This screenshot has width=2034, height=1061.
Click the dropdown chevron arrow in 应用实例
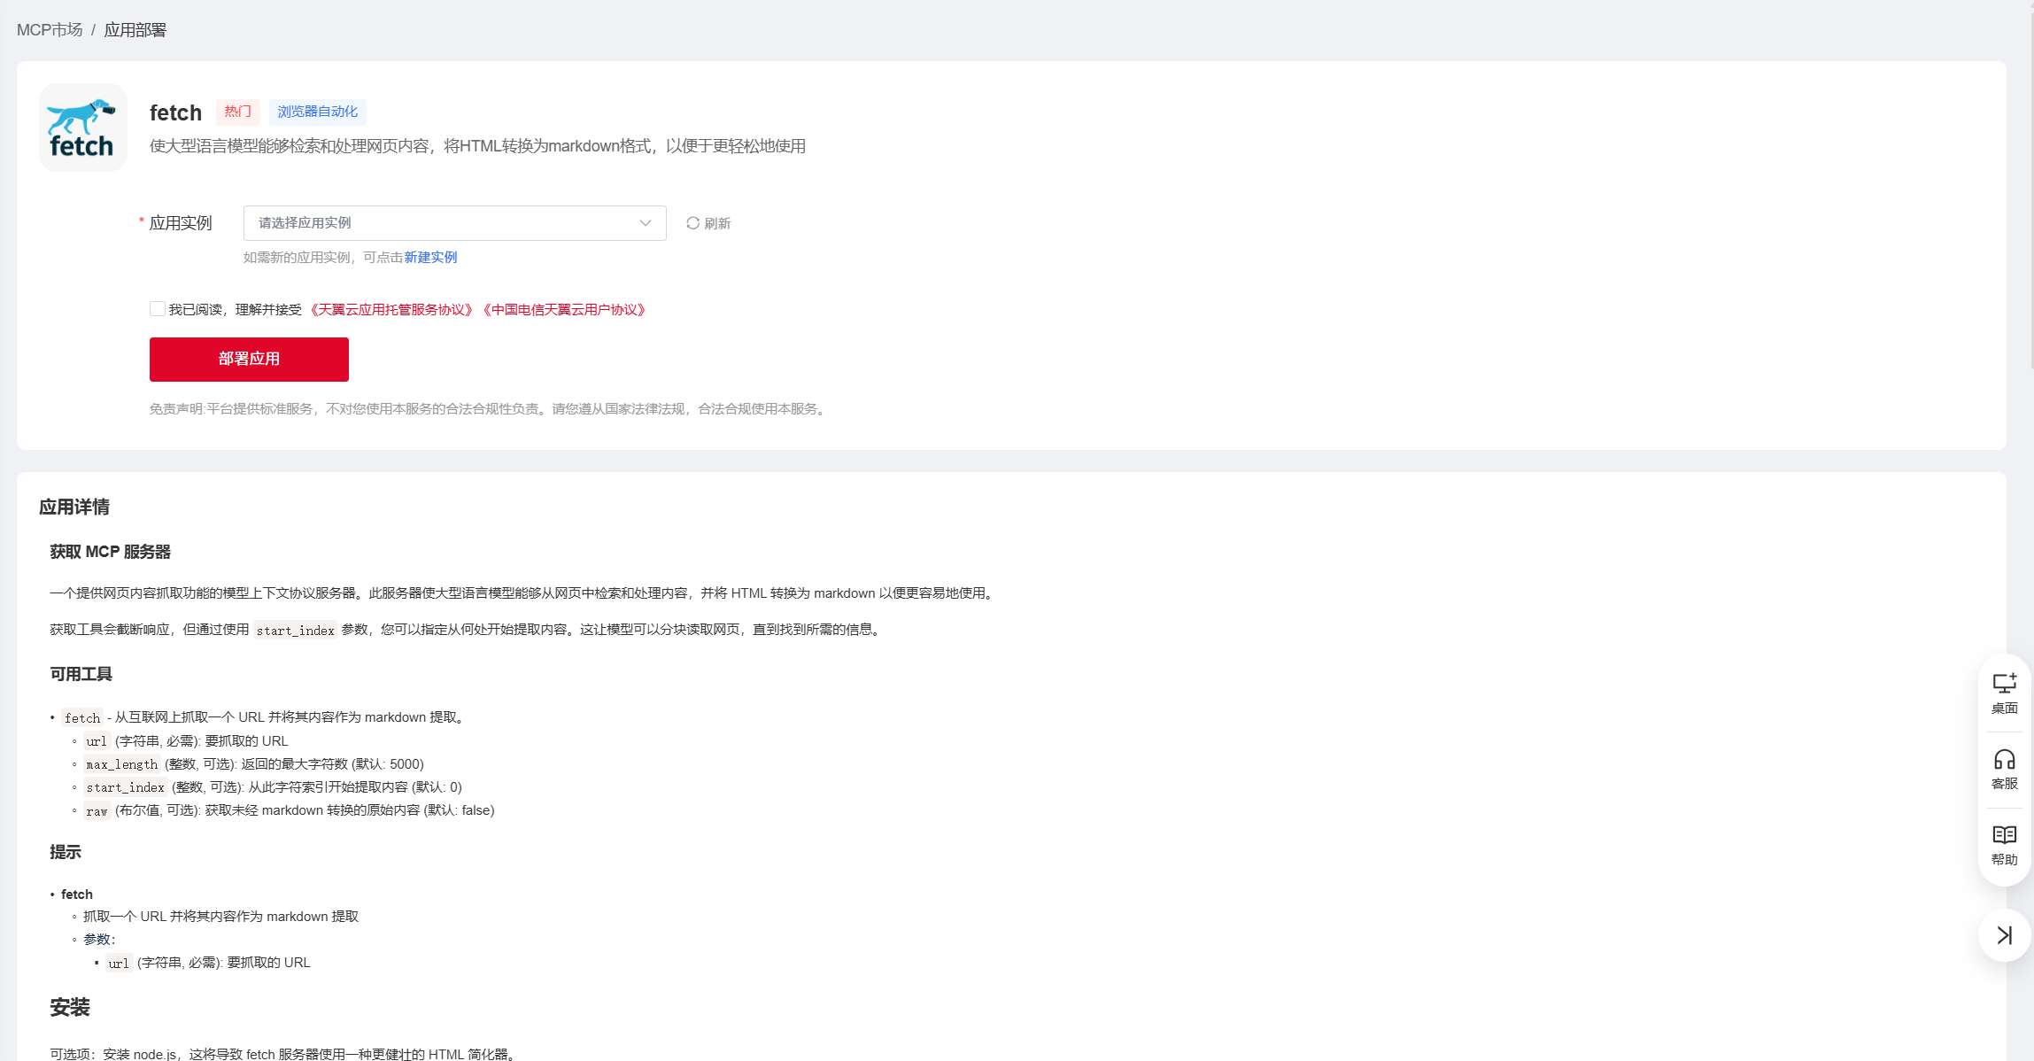pos(645,223)
